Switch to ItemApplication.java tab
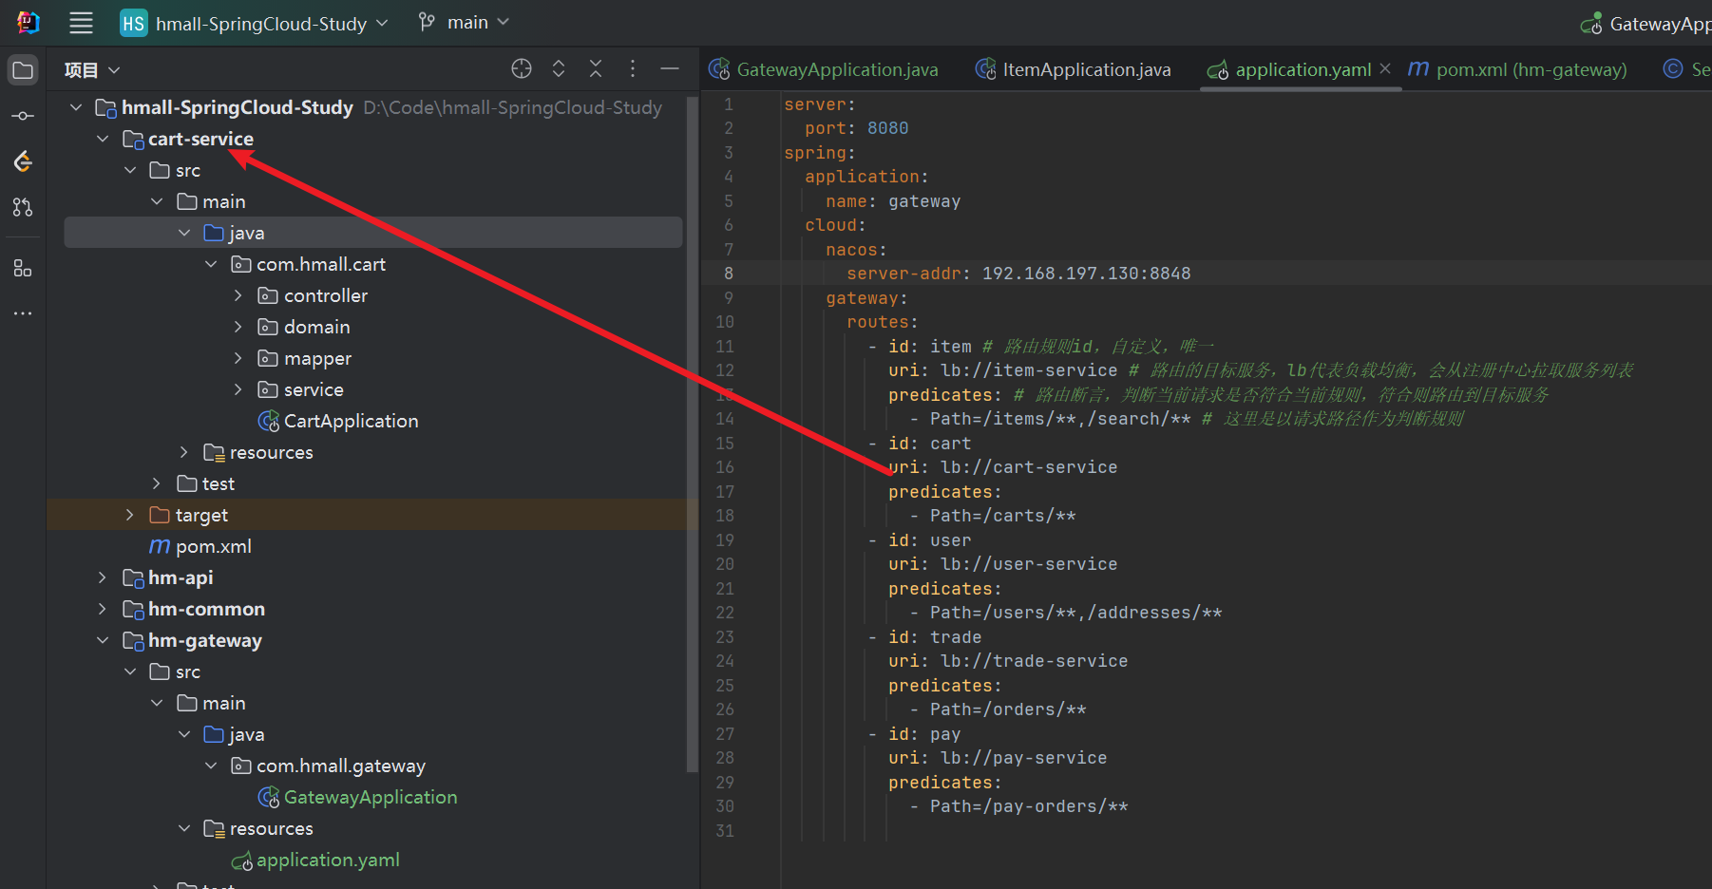 (1074, 69)
